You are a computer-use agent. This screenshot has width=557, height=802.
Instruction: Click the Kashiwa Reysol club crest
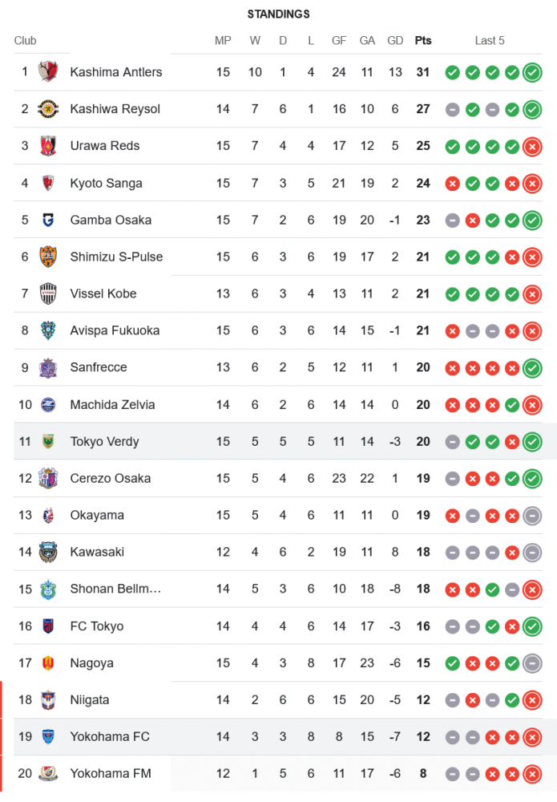[x=48, y=109]
